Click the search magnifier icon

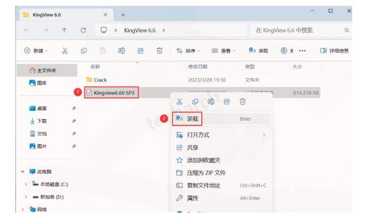tap(347, 30)
